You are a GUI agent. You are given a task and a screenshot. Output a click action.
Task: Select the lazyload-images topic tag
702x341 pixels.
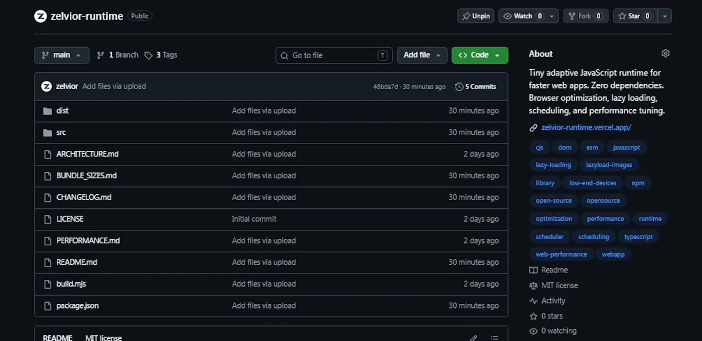pos(609,165)
